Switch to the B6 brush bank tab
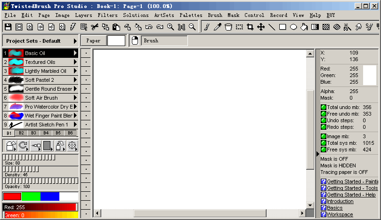Screen dimensions: 381x220 (70, 133)
